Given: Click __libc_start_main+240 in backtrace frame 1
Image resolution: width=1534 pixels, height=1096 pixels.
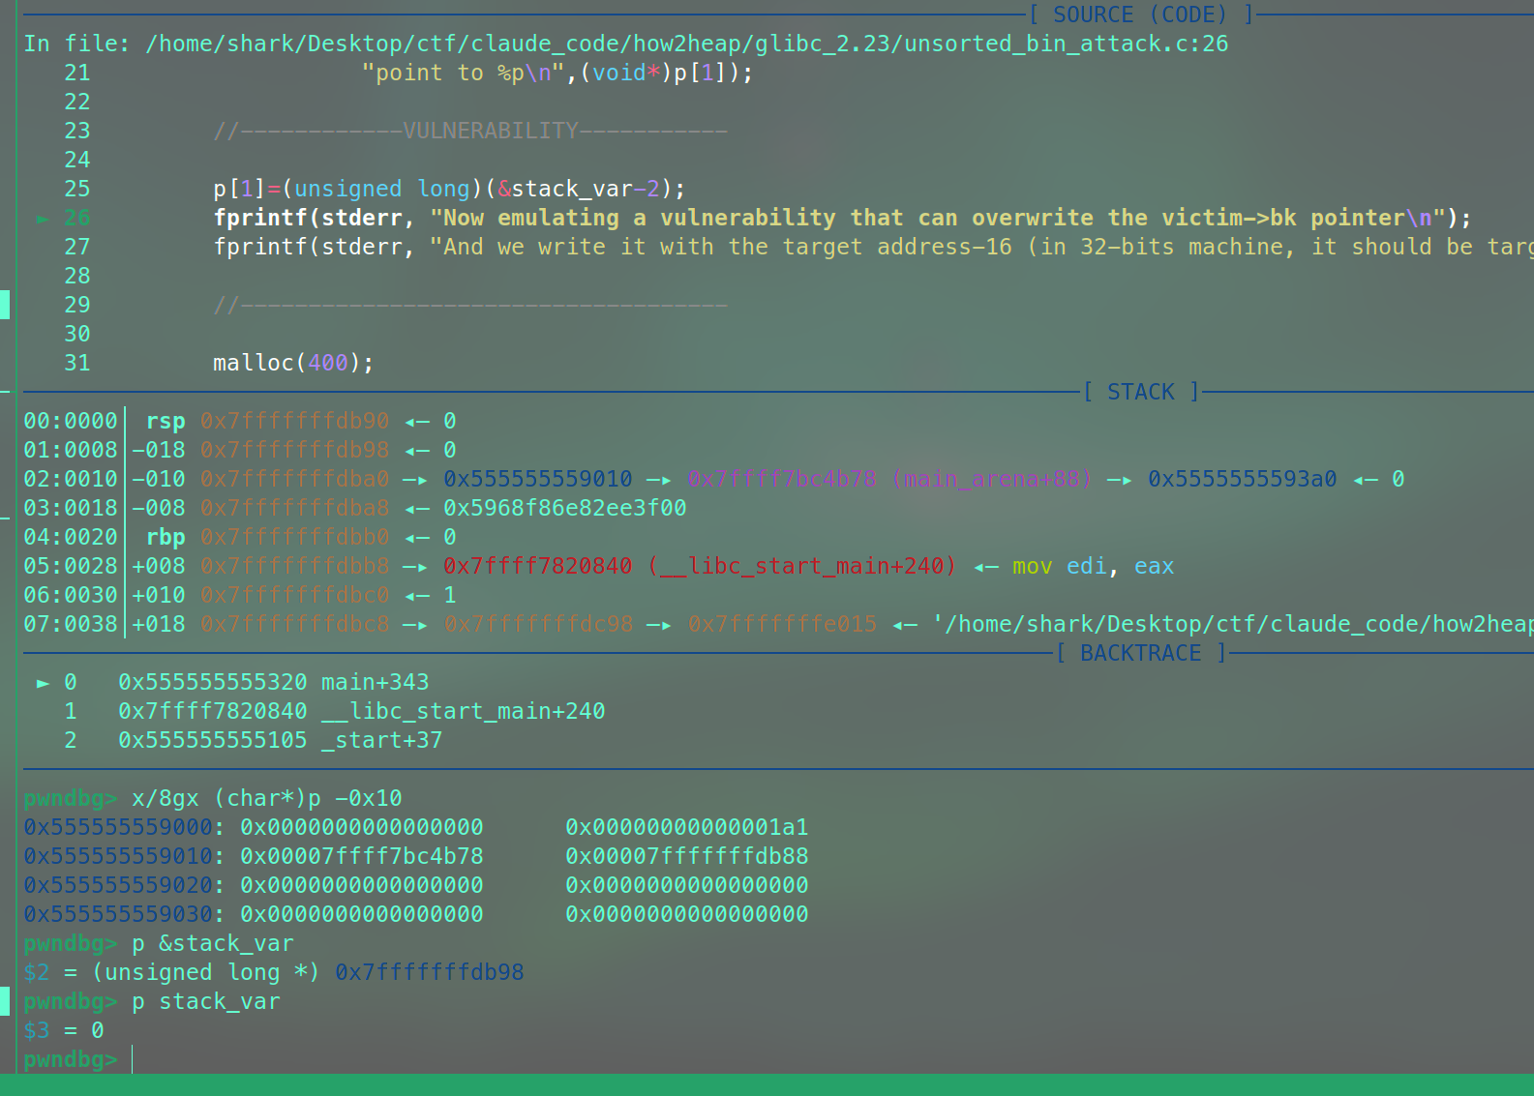Looking at the screenshot, I should coord(464,711).
